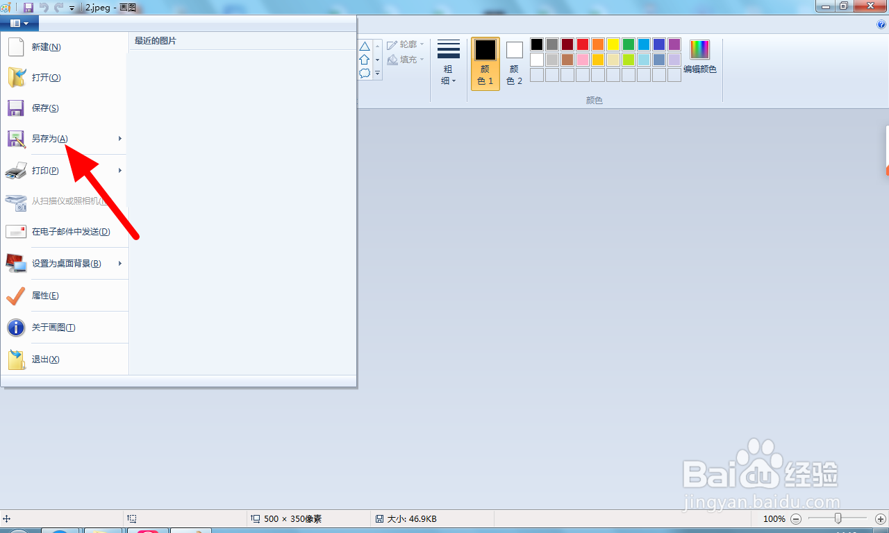The image size is (889, 533).
Task: Open image 属性(E) with the checkmark icon
Action: point(64,296)
